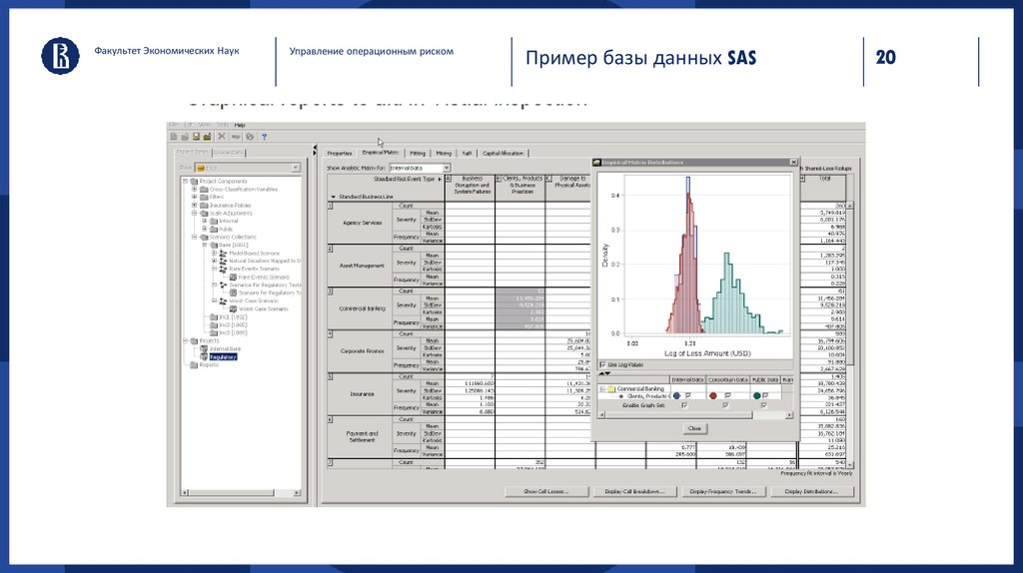Switch to the Capital Allocation tab
The width and height of the screenshot is (1023, 573).
(x=504, y=153)
